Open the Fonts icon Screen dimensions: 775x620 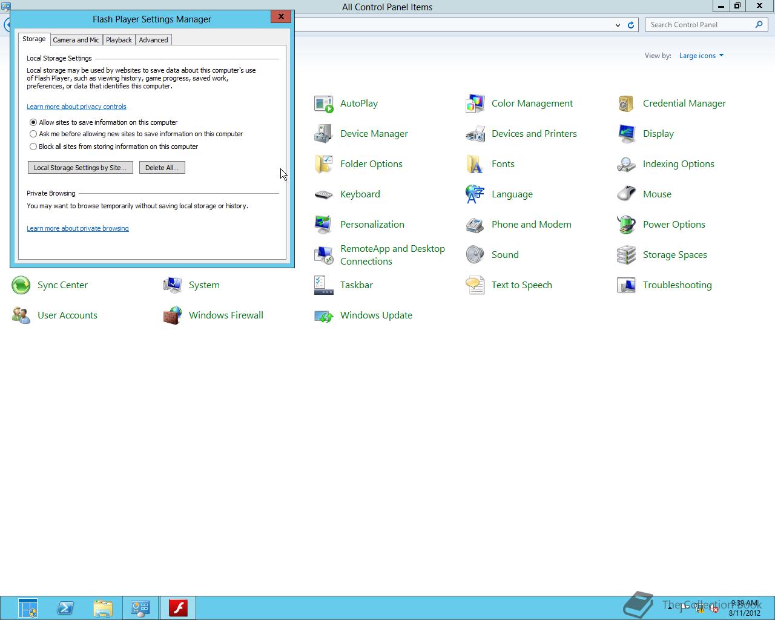(475, 164)
